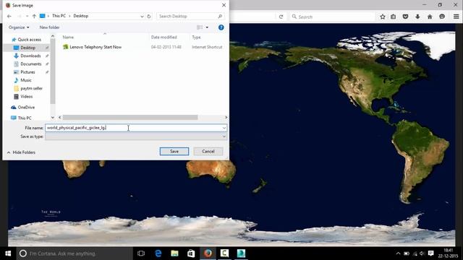Select Desktop in the sidebar
Screen dimensions: 463x260
27,48
